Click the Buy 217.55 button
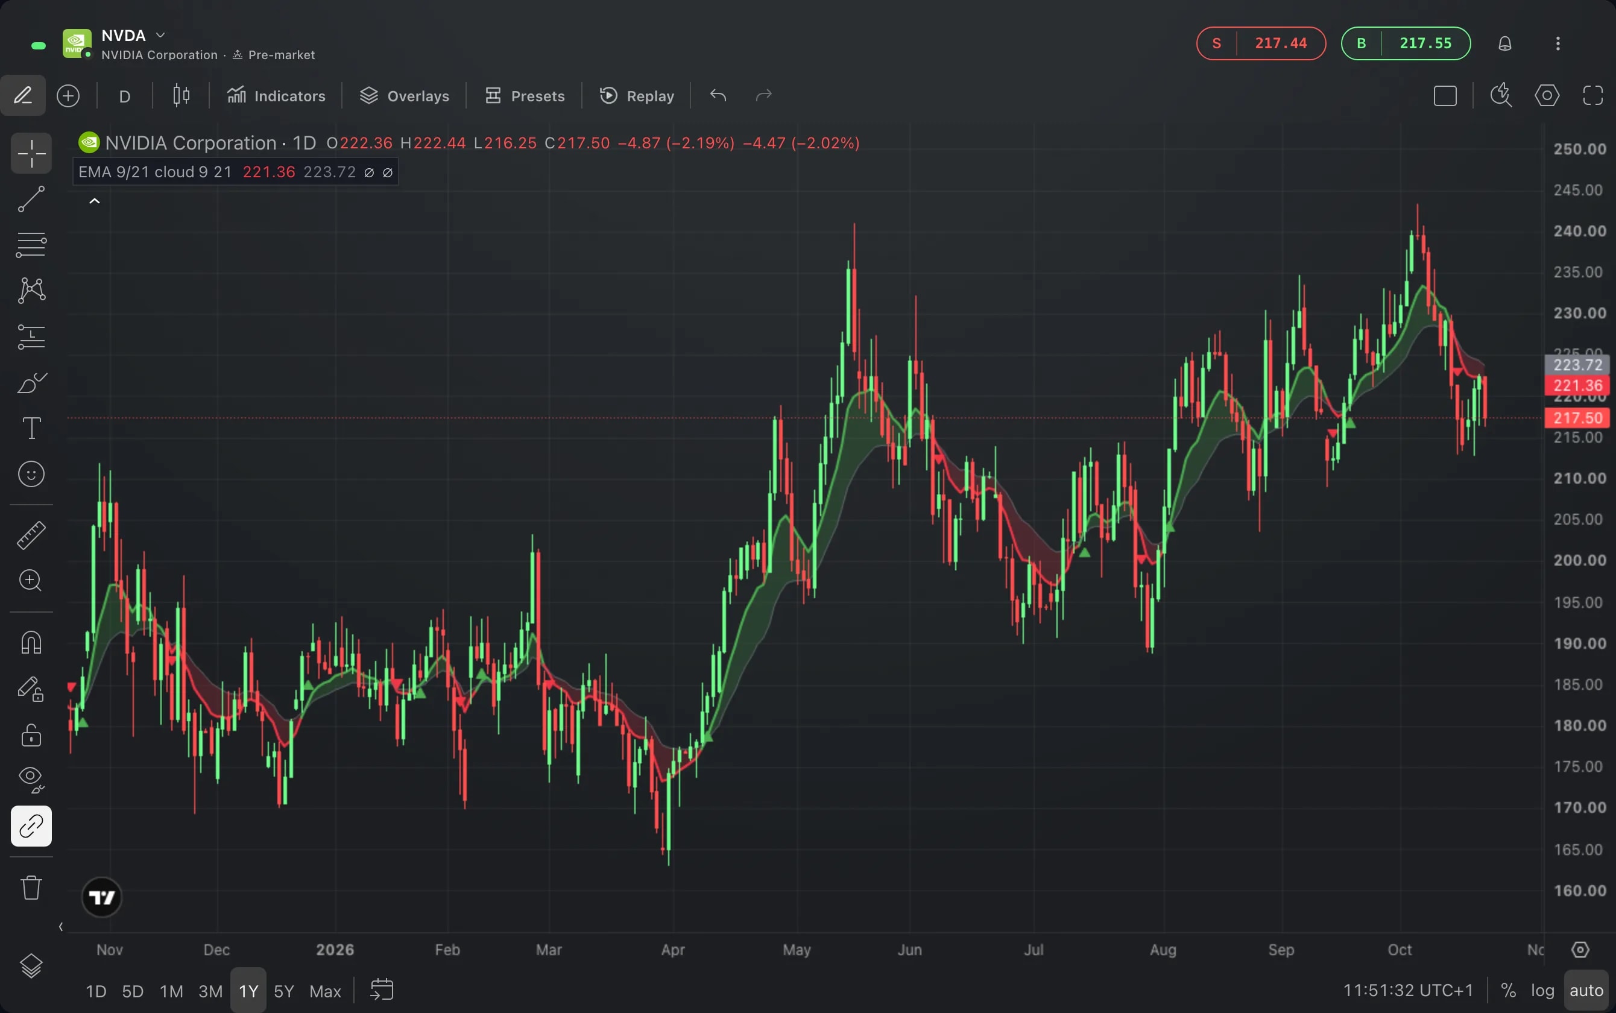The width and height of the screenshot is (1616, 1013). (1406, 43)
